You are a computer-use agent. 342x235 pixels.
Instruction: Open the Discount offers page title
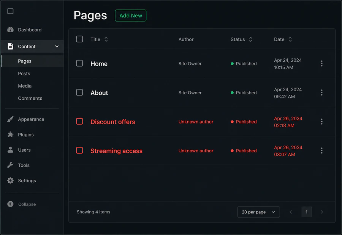113,122
